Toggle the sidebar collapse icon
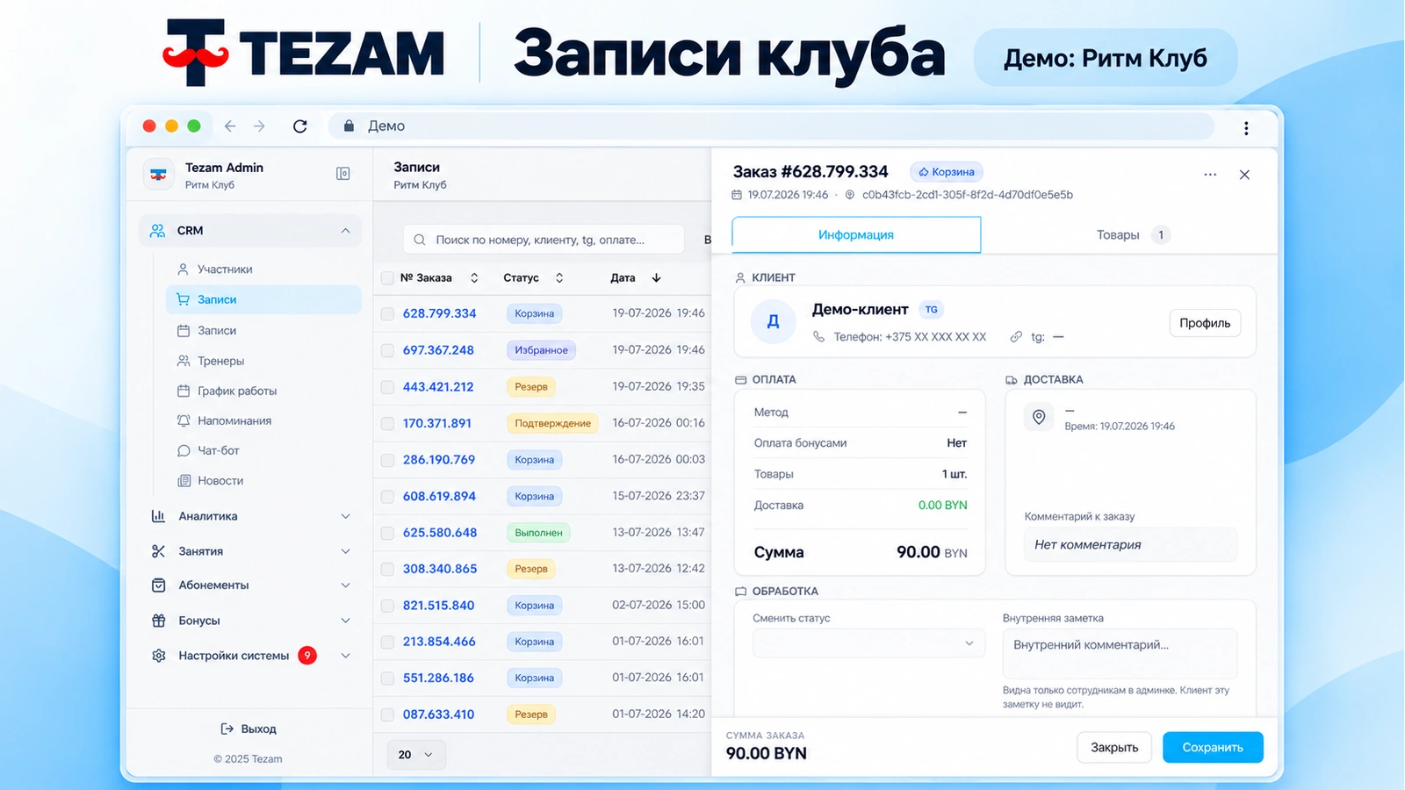The width and height of the screenshot is (1405, 790). click(x=343, y=174)
